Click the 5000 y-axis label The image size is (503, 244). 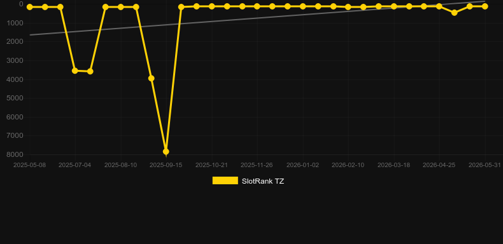pos(15,98)
